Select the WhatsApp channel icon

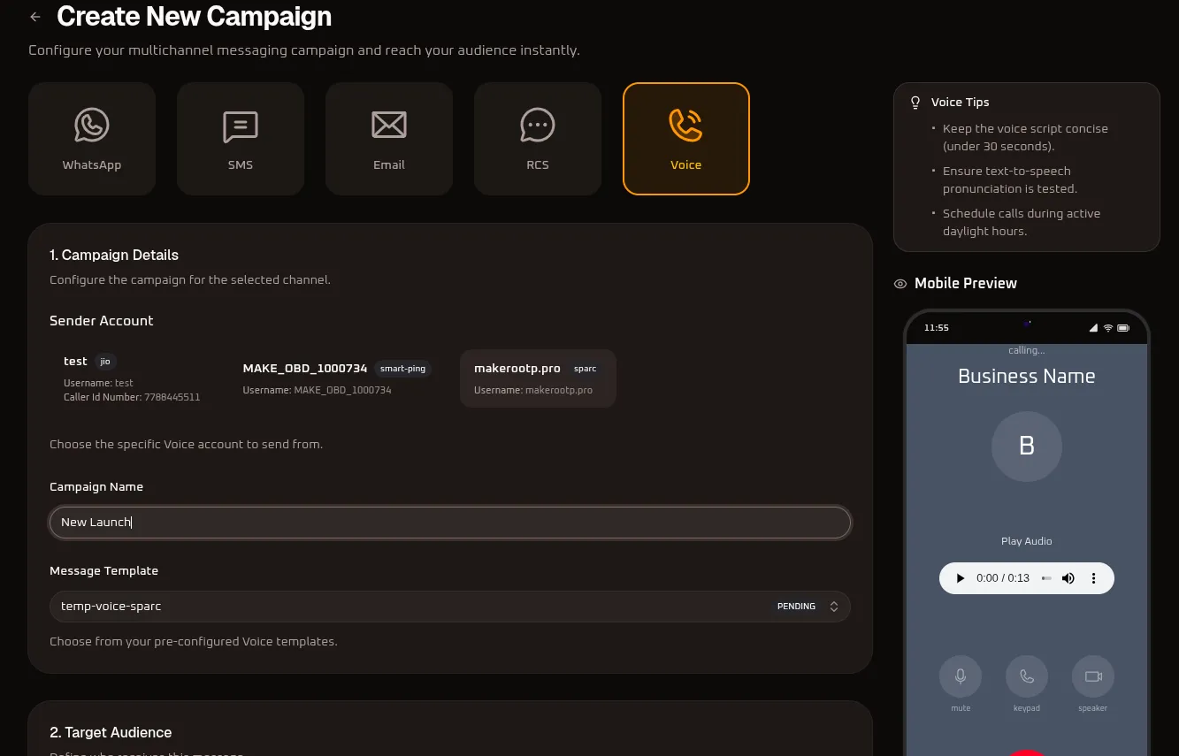pos(92,126)
